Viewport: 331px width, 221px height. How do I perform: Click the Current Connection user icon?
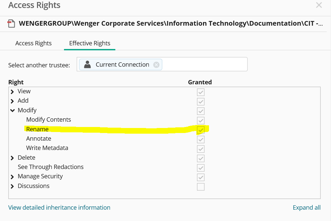tap(87, 65)
